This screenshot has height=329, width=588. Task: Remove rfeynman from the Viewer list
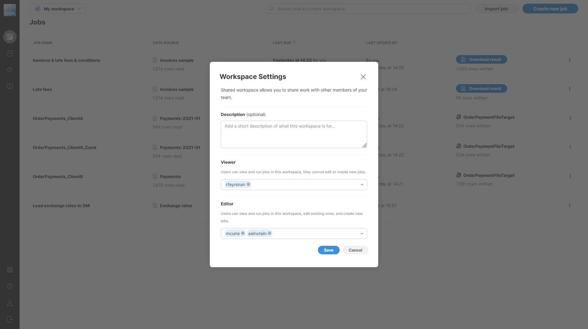(248, 184)
